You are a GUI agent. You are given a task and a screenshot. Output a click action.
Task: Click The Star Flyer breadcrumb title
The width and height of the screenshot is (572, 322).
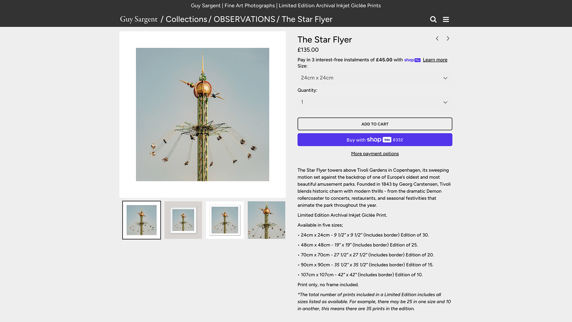coord(307,19)
